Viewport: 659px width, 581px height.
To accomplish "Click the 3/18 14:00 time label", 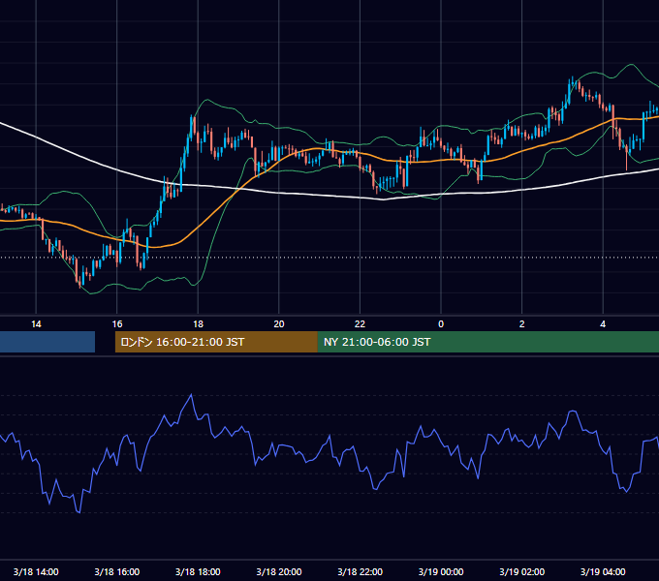I will (x=36, y=571).
